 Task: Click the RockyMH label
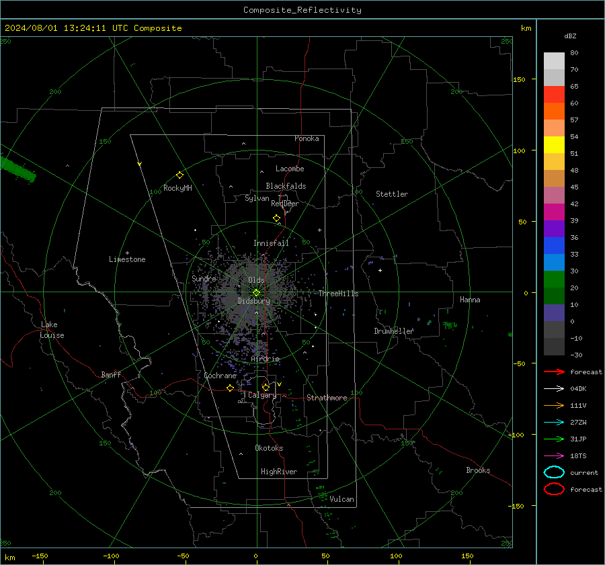click(x=177, y=188)
